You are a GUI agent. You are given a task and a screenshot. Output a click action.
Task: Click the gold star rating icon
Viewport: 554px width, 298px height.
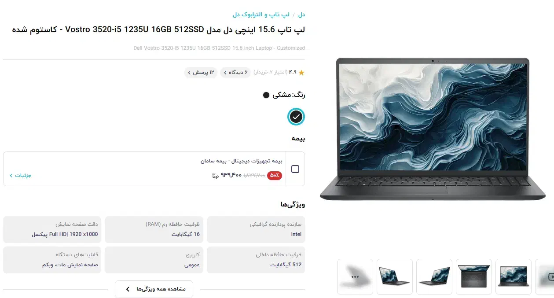(301, 72)
